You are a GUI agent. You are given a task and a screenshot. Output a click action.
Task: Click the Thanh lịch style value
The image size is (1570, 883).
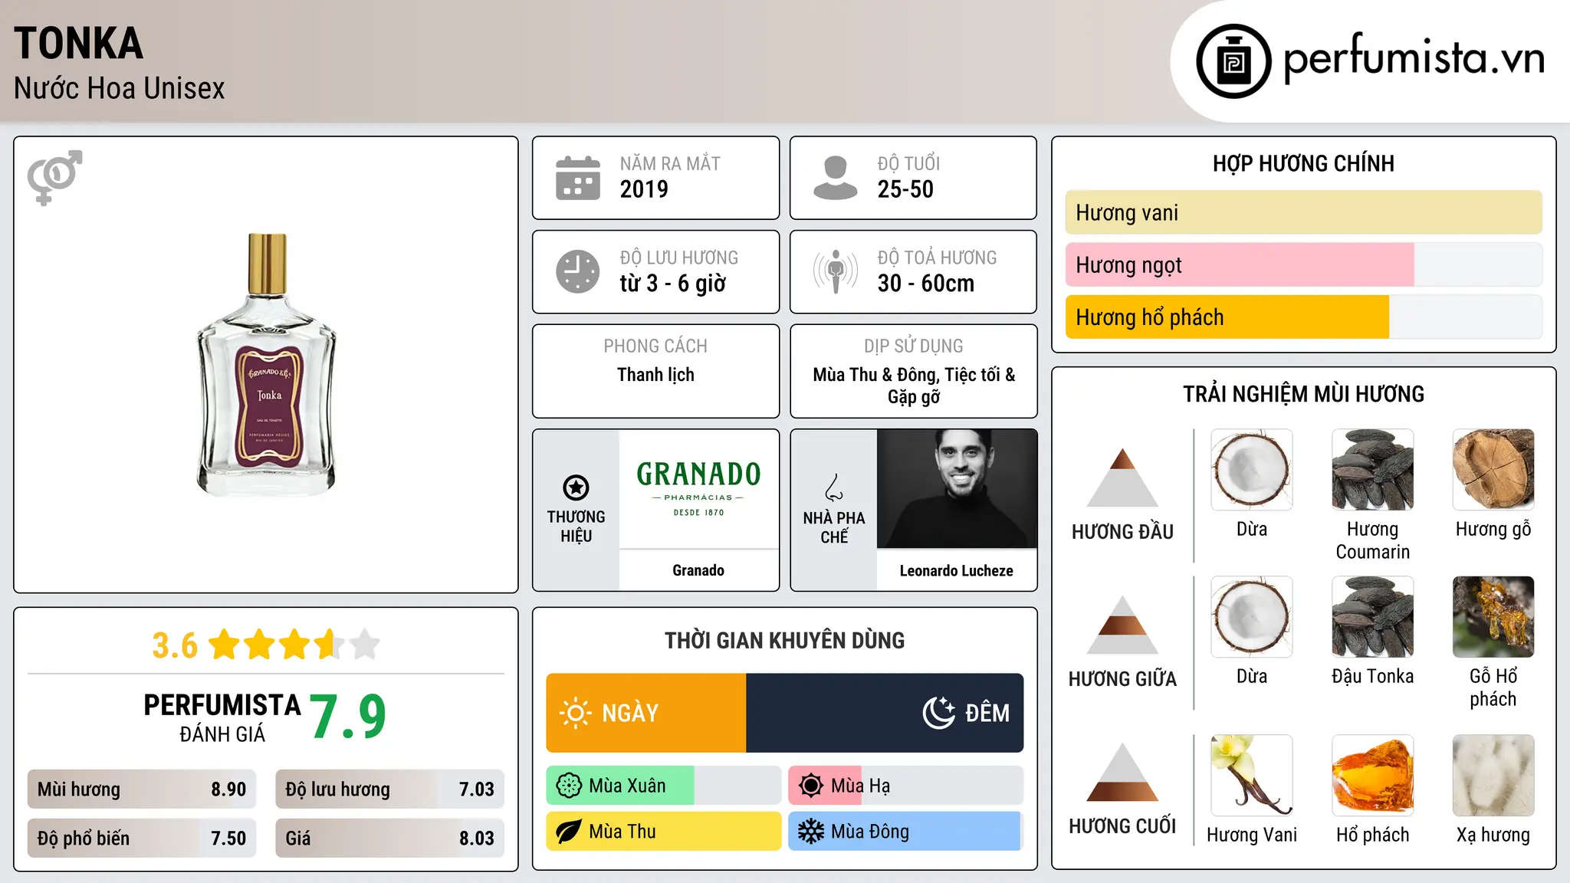[655, 375]
